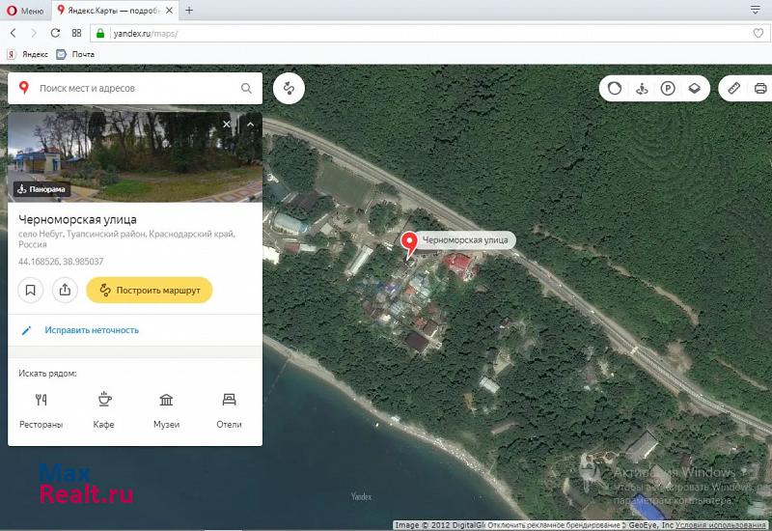
Task: Select the ruler distance tool
Action: [x=733, y=89]
